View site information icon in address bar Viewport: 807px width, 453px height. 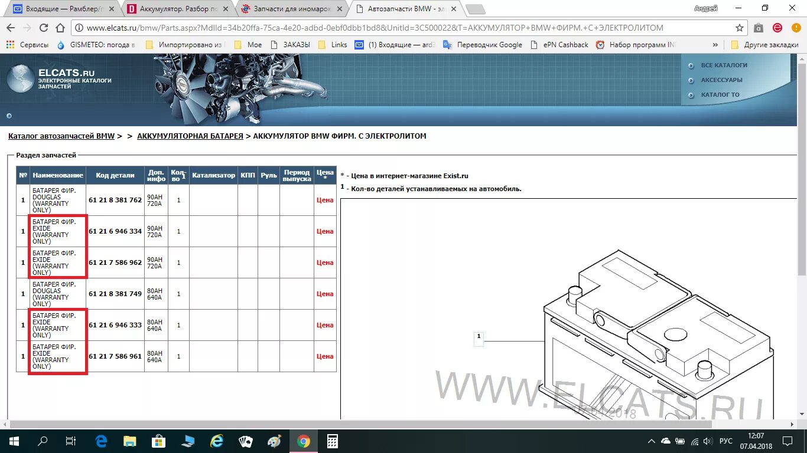(x=79, y=28)
